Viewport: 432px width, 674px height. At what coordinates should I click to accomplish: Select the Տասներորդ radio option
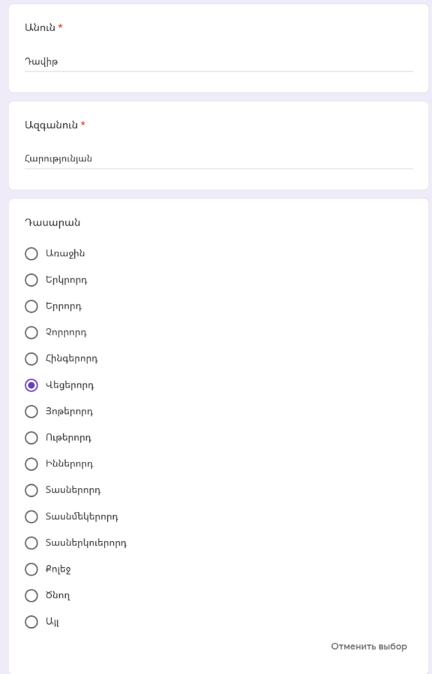click(31, 490)
